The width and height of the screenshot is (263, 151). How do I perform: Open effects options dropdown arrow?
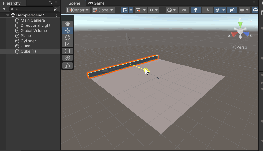[x=224, y=10]
